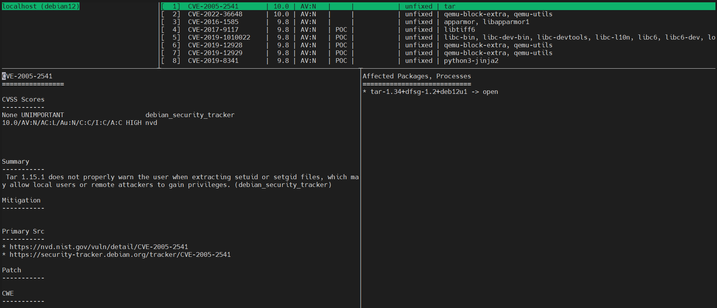Click the Summary section heading

(x=16, y=161)
